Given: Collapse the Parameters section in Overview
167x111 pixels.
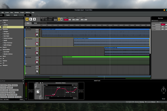Looking at the screenshot, I should 152,21.
